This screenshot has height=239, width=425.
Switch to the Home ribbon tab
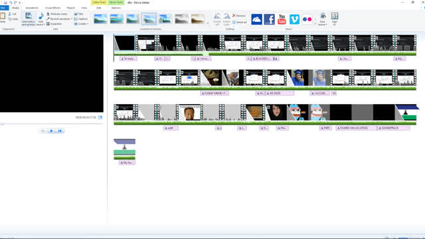click(x=15, y=8)
